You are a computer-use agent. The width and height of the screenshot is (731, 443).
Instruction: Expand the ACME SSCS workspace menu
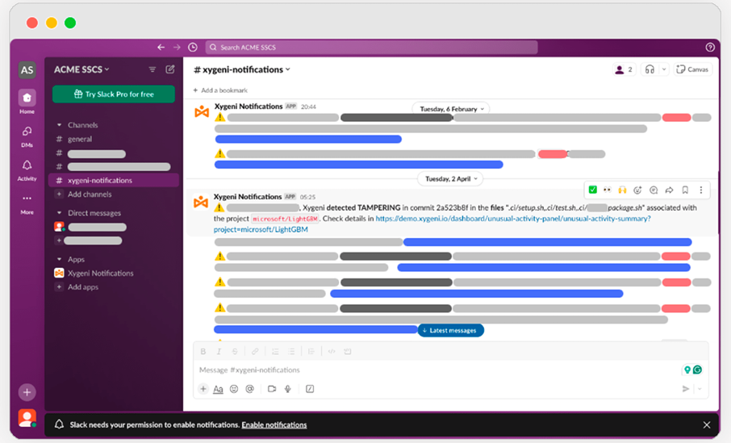(81, 69)
